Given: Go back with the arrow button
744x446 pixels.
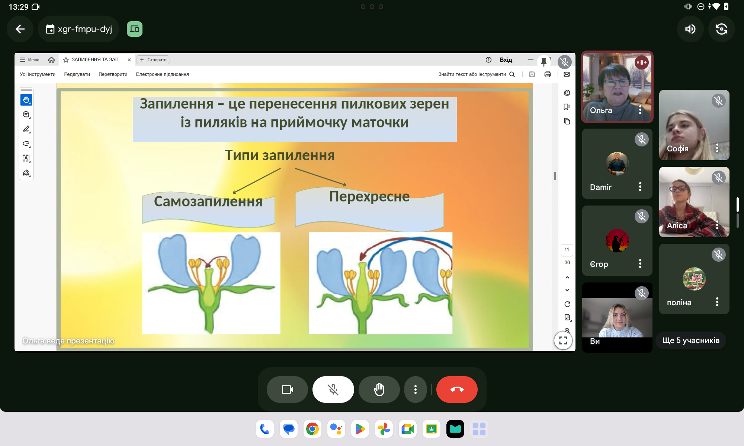Looking at the screenshot, I should click(20, 29).
